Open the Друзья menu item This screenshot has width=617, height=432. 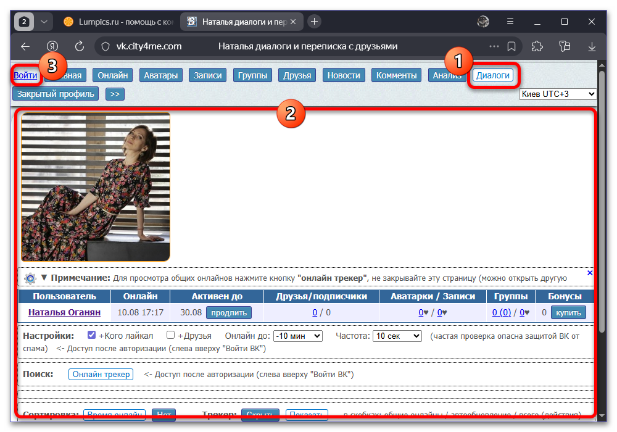pos(297,75)
